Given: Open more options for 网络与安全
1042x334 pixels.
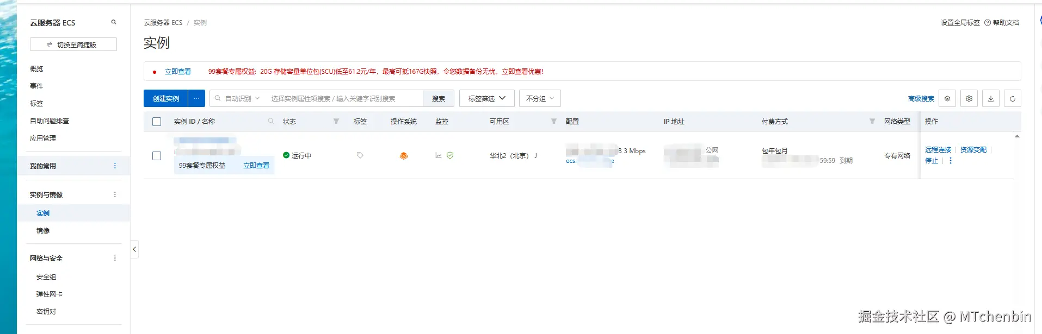Looking at the screenshot, I should pos(115,258).
